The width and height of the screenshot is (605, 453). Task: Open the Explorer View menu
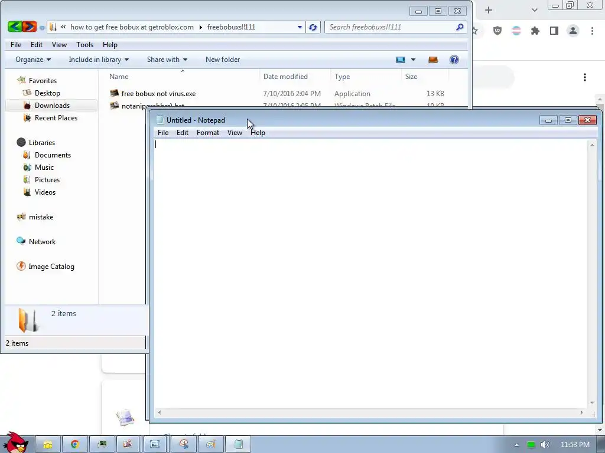60,45
